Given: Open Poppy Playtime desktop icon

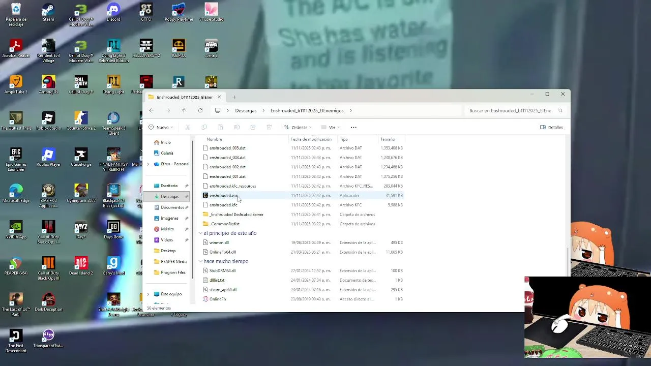Looking at the screenshot, I should (x=179, y=13).
